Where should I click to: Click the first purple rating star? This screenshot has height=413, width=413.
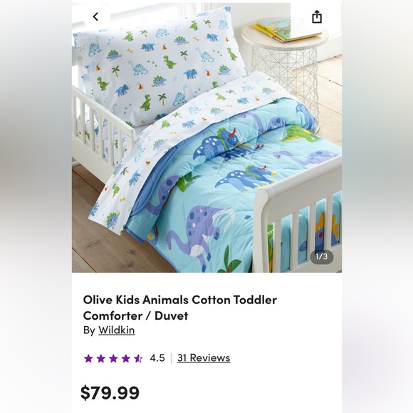coord(88,358)
